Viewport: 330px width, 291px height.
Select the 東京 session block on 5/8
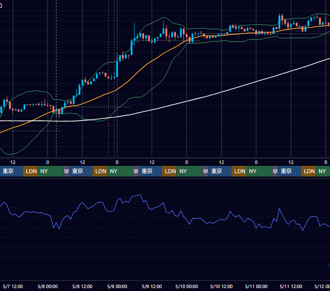(81, 171)
